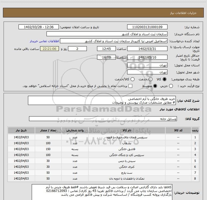207x200 pixels.
Task: Click the واحد شمارش column header
Action: 75,130
